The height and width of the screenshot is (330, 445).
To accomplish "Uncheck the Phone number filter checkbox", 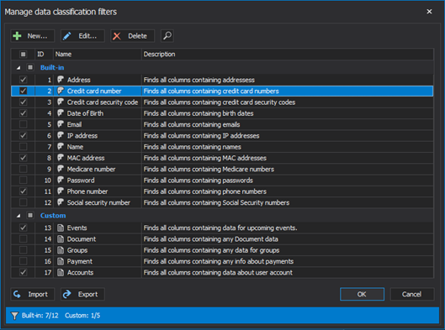I will [x=24, y=191].
